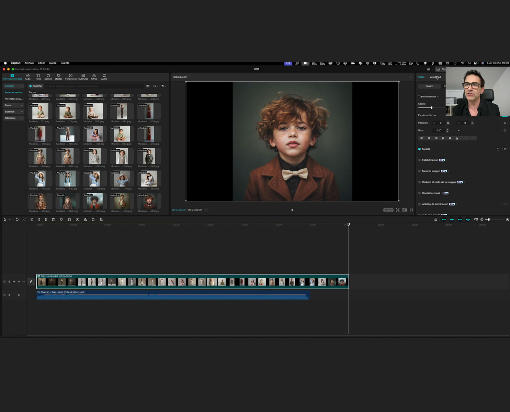Image resolution: width=510 pixels, height=412 pixels.
Task: Adjust the timeline zoom slider
Action: point(488,220)
